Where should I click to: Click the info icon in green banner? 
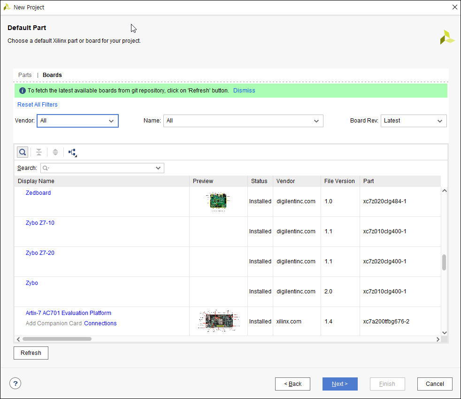(x=23, y=91)
